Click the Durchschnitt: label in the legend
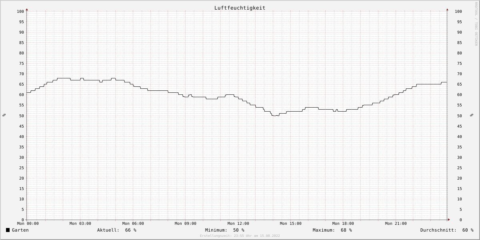Screen dimensions: 480x240 [438, 230]
